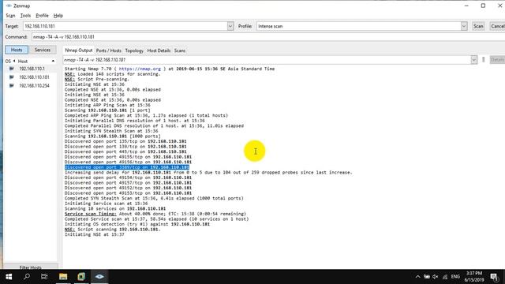Open the taskbar clock and date
The width and height of the screenshot is (505, 284).
pyautogui.click(x=474, y=277)
